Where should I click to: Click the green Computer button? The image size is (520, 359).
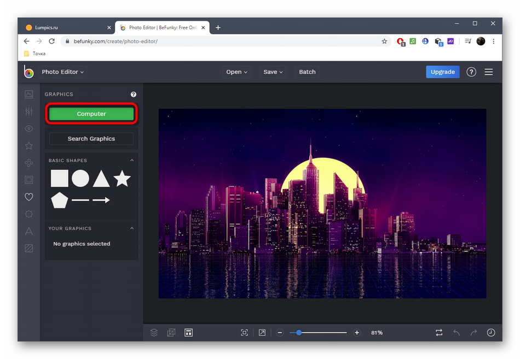coord(91,114)
